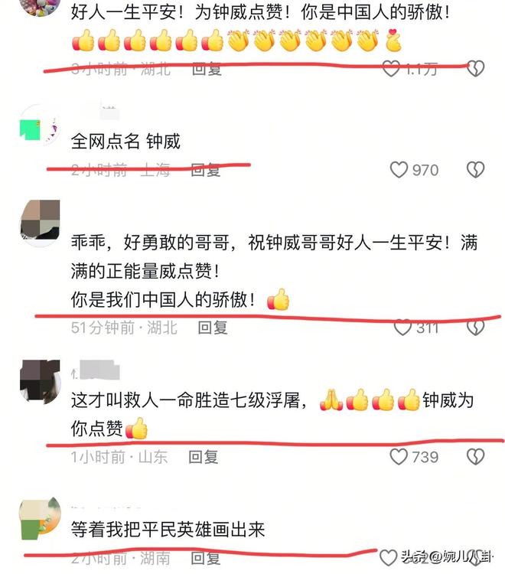Reply to the 1小时前 山东 comment
This screenshot has width=505, height=574.
point(203,457)
